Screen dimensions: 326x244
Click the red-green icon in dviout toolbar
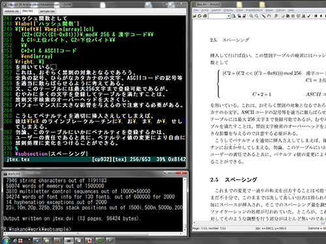288,16
